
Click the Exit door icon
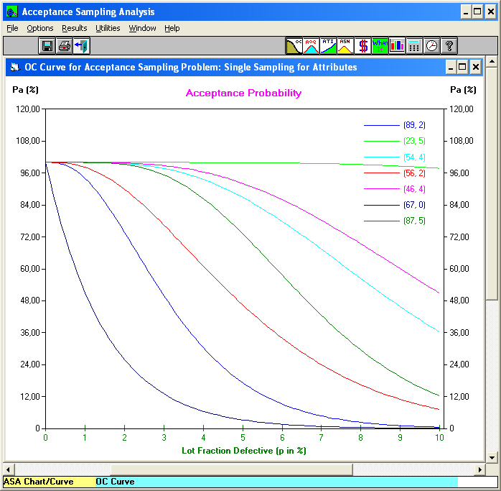(82, 46)
